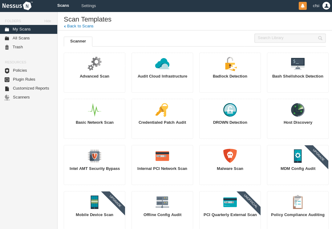Click the Basic Network Scan title
Image resolution: width=332 pixels, height=229 pixels.
coord(95,122)
